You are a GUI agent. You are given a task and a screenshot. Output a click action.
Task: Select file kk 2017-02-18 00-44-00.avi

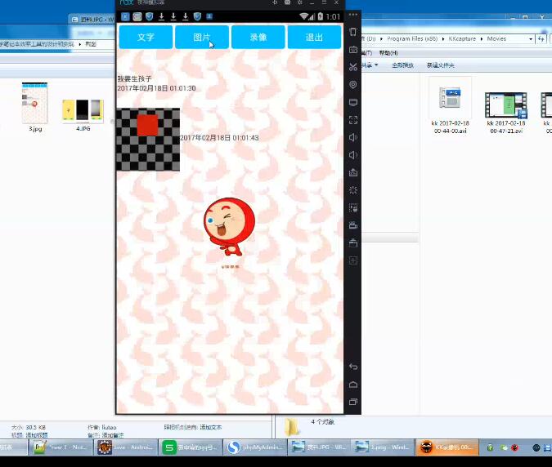pos(451,106)
